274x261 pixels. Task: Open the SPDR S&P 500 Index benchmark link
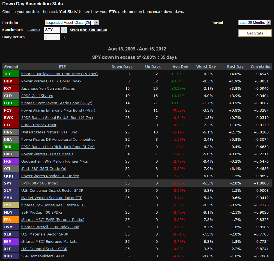(88, 30)
